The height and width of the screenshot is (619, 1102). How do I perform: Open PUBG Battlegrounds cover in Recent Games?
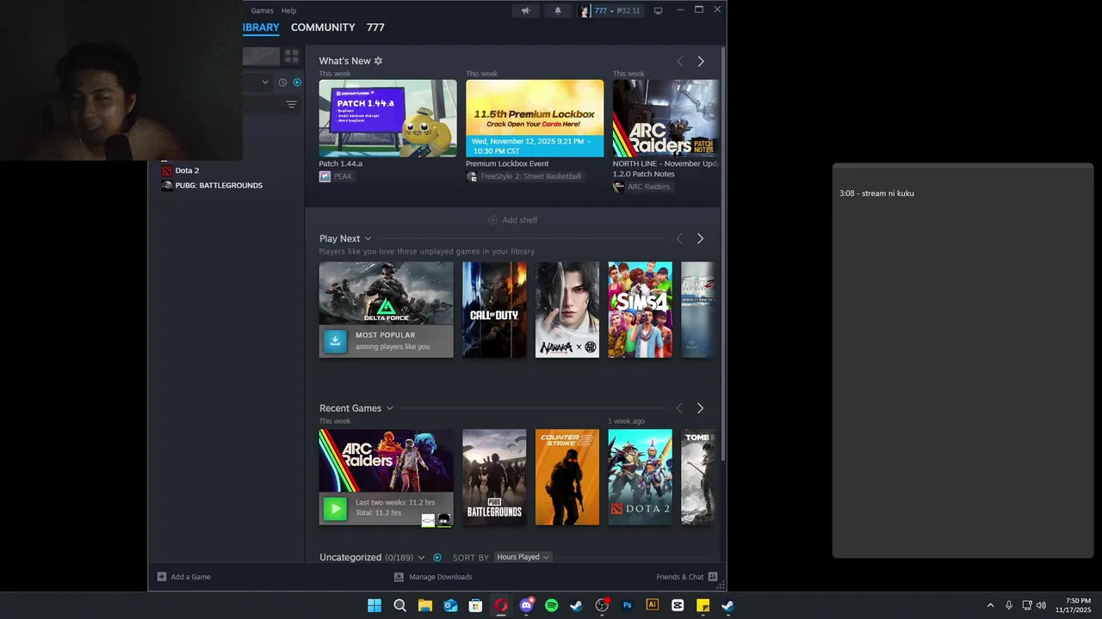[494, 477]
